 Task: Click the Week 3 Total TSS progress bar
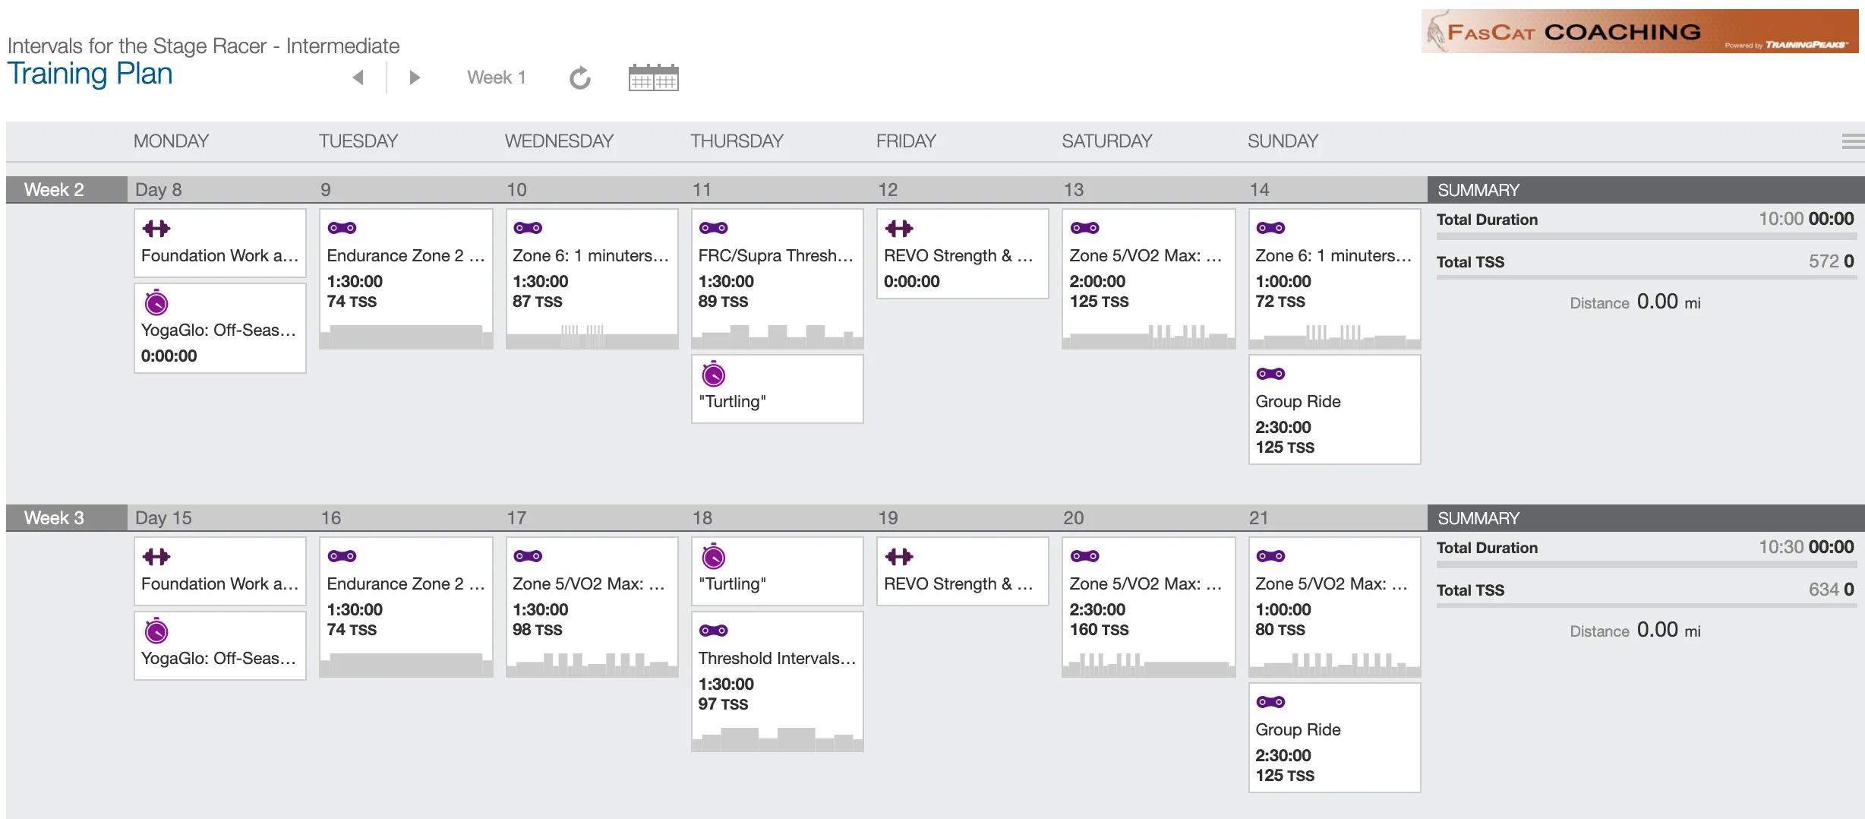coord(1646,606)
